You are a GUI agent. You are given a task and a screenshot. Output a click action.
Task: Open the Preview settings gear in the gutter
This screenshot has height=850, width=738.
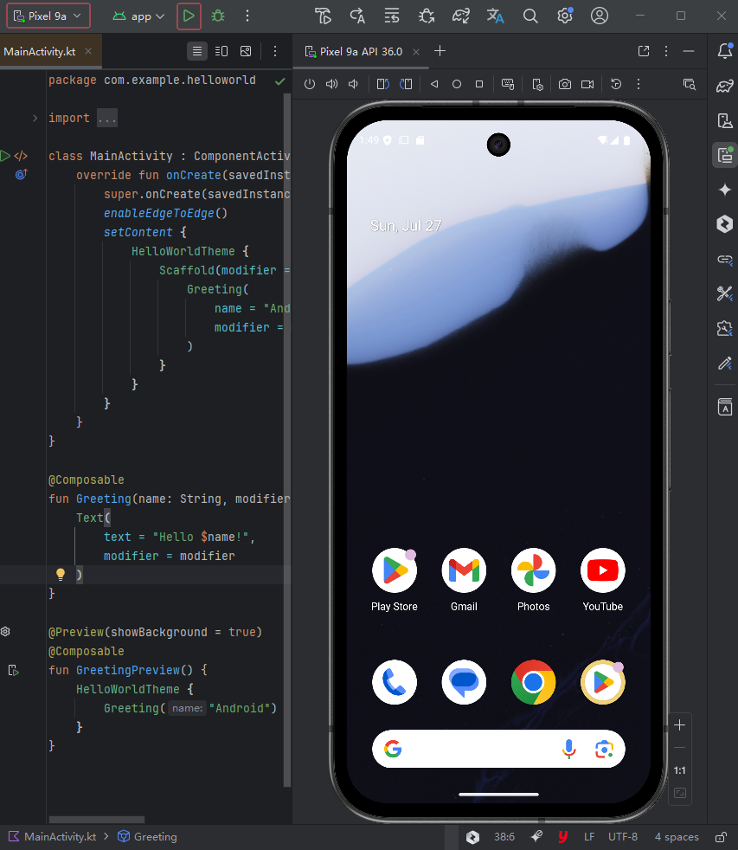tap(5, 632)
